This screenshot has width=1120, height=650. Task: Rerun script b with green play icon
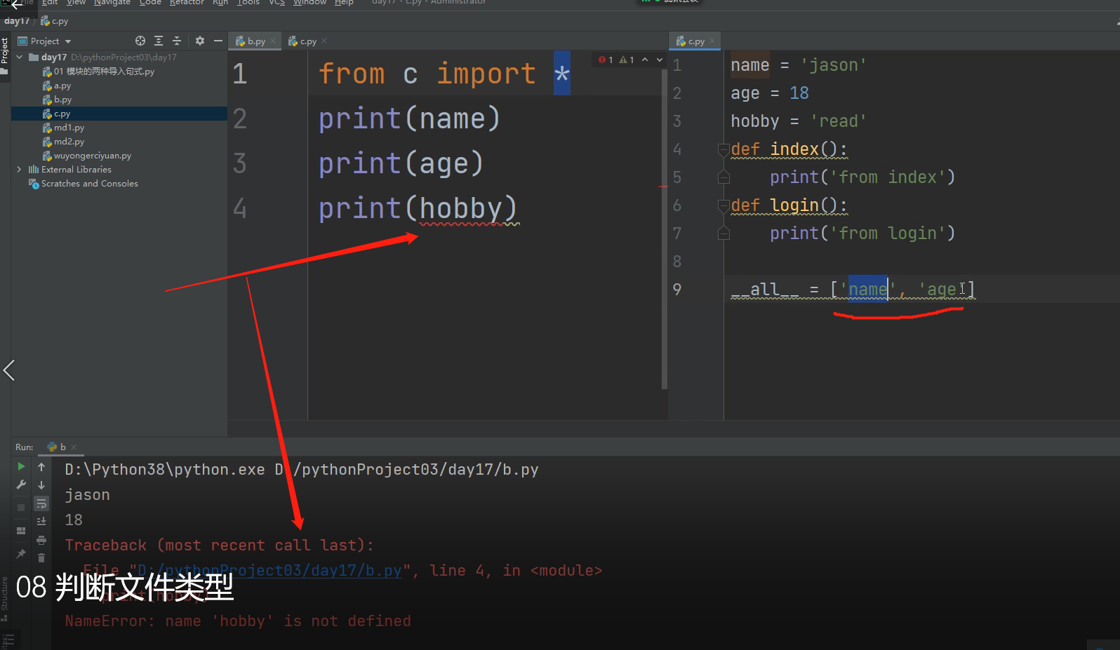tap(21, 466)
